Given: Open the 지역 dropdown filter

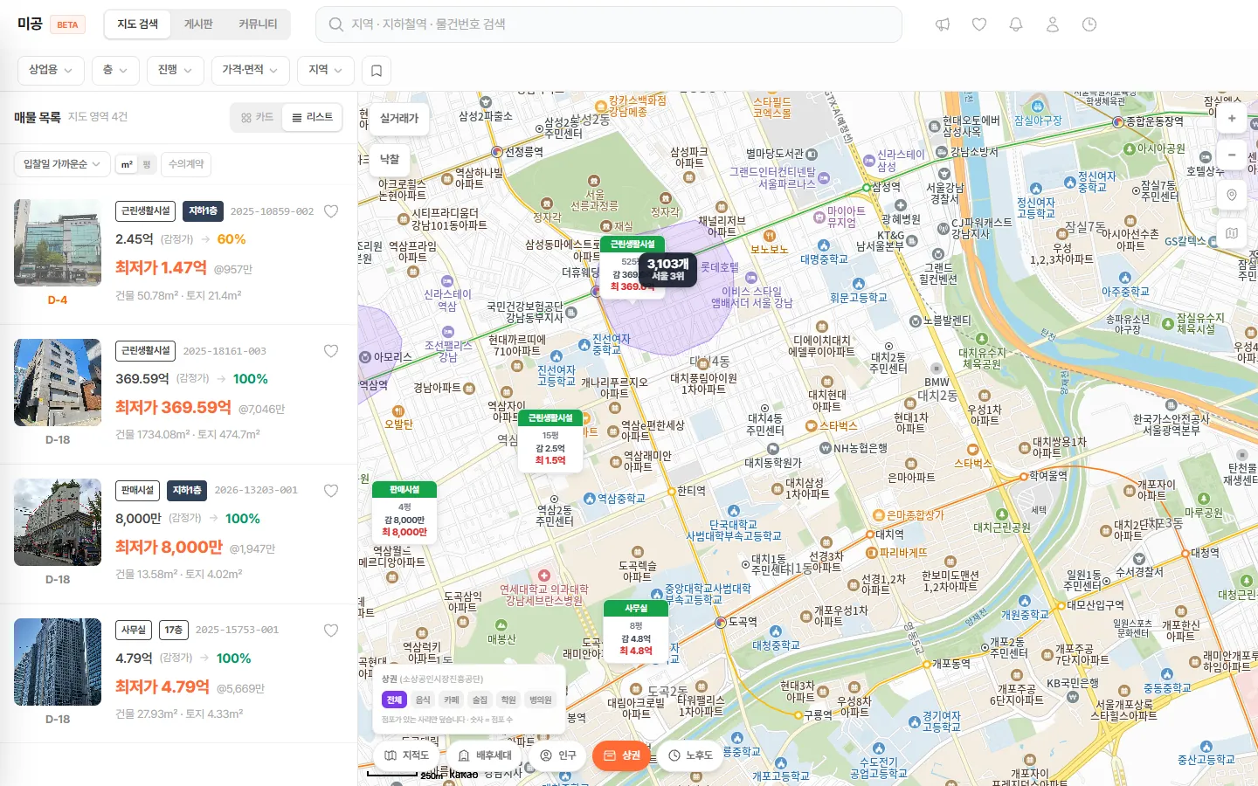Looking at the screenshot, I should click(326, 70).
